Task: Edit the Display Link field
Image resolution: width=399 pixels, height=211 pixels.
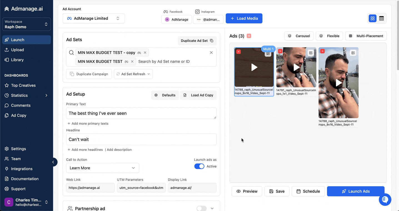Action: point(192,188)
